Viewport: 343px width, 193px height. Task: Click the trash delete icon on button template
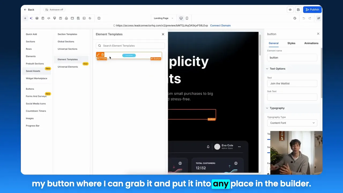point(102,55)
